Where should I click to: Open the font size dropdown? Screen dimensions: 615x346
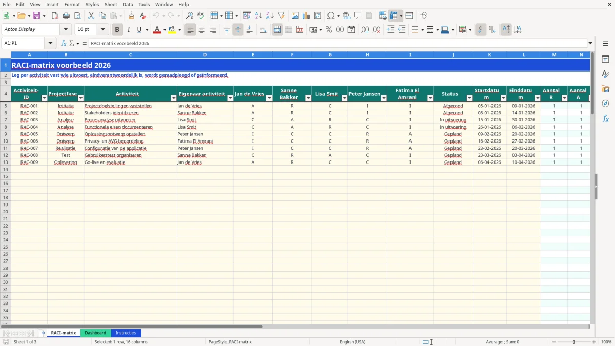(102, 30)
